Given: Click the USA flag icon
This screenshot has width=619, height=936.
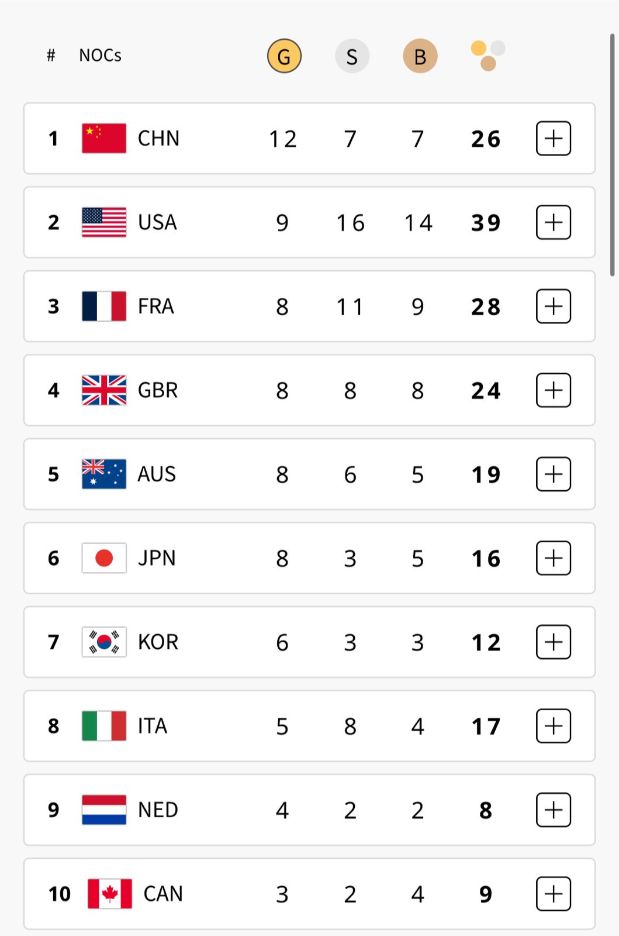Looking at the screenshot, I should (104, 222).
